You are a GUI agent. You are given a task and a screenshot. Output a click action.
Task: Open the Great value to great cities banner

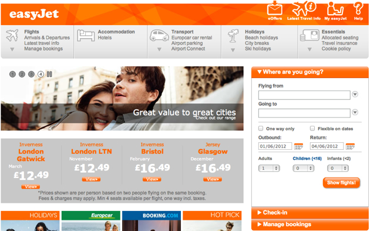pos(122,98)
